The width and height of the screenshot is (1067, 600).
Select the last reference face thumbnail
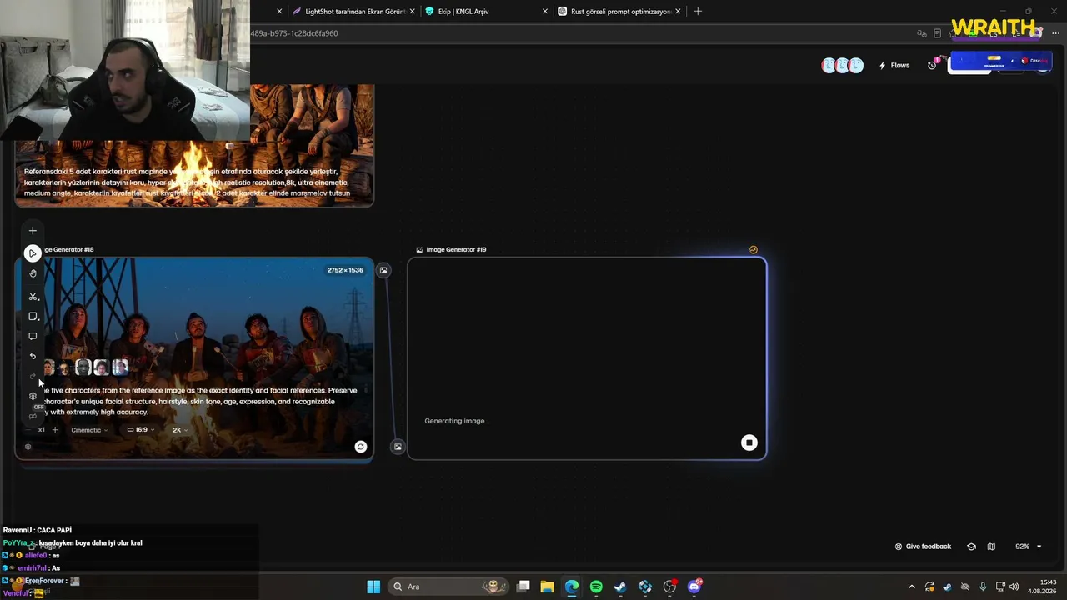[120, 367]
